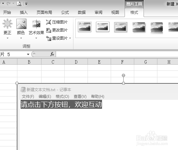Apply the second picture style thumbnail
The image size is (178, 150).
click(x=103, y=27)
